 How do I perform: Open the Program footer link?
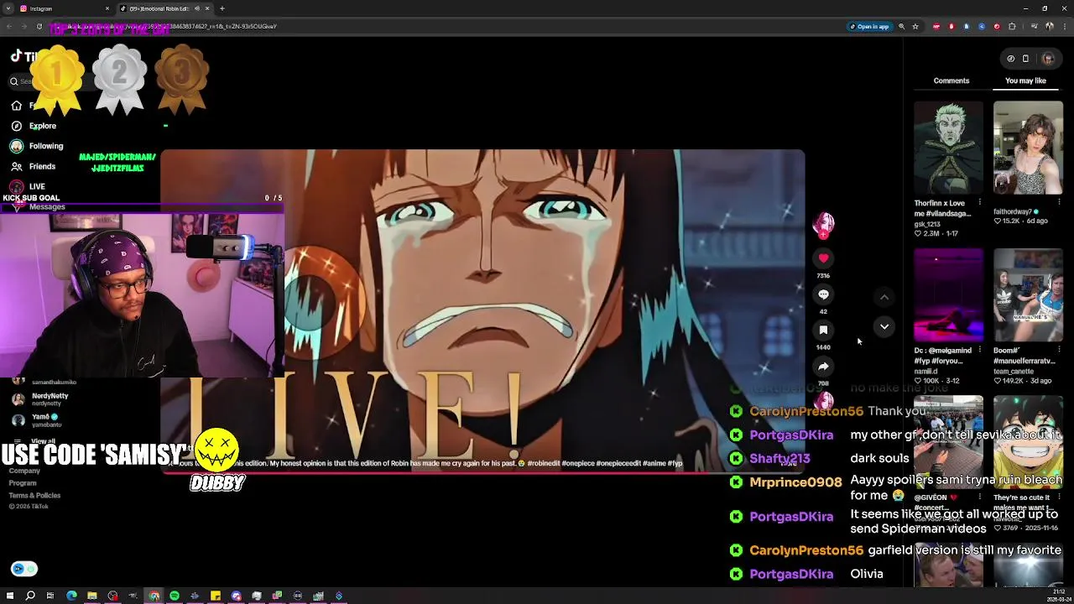coord(23,483)
